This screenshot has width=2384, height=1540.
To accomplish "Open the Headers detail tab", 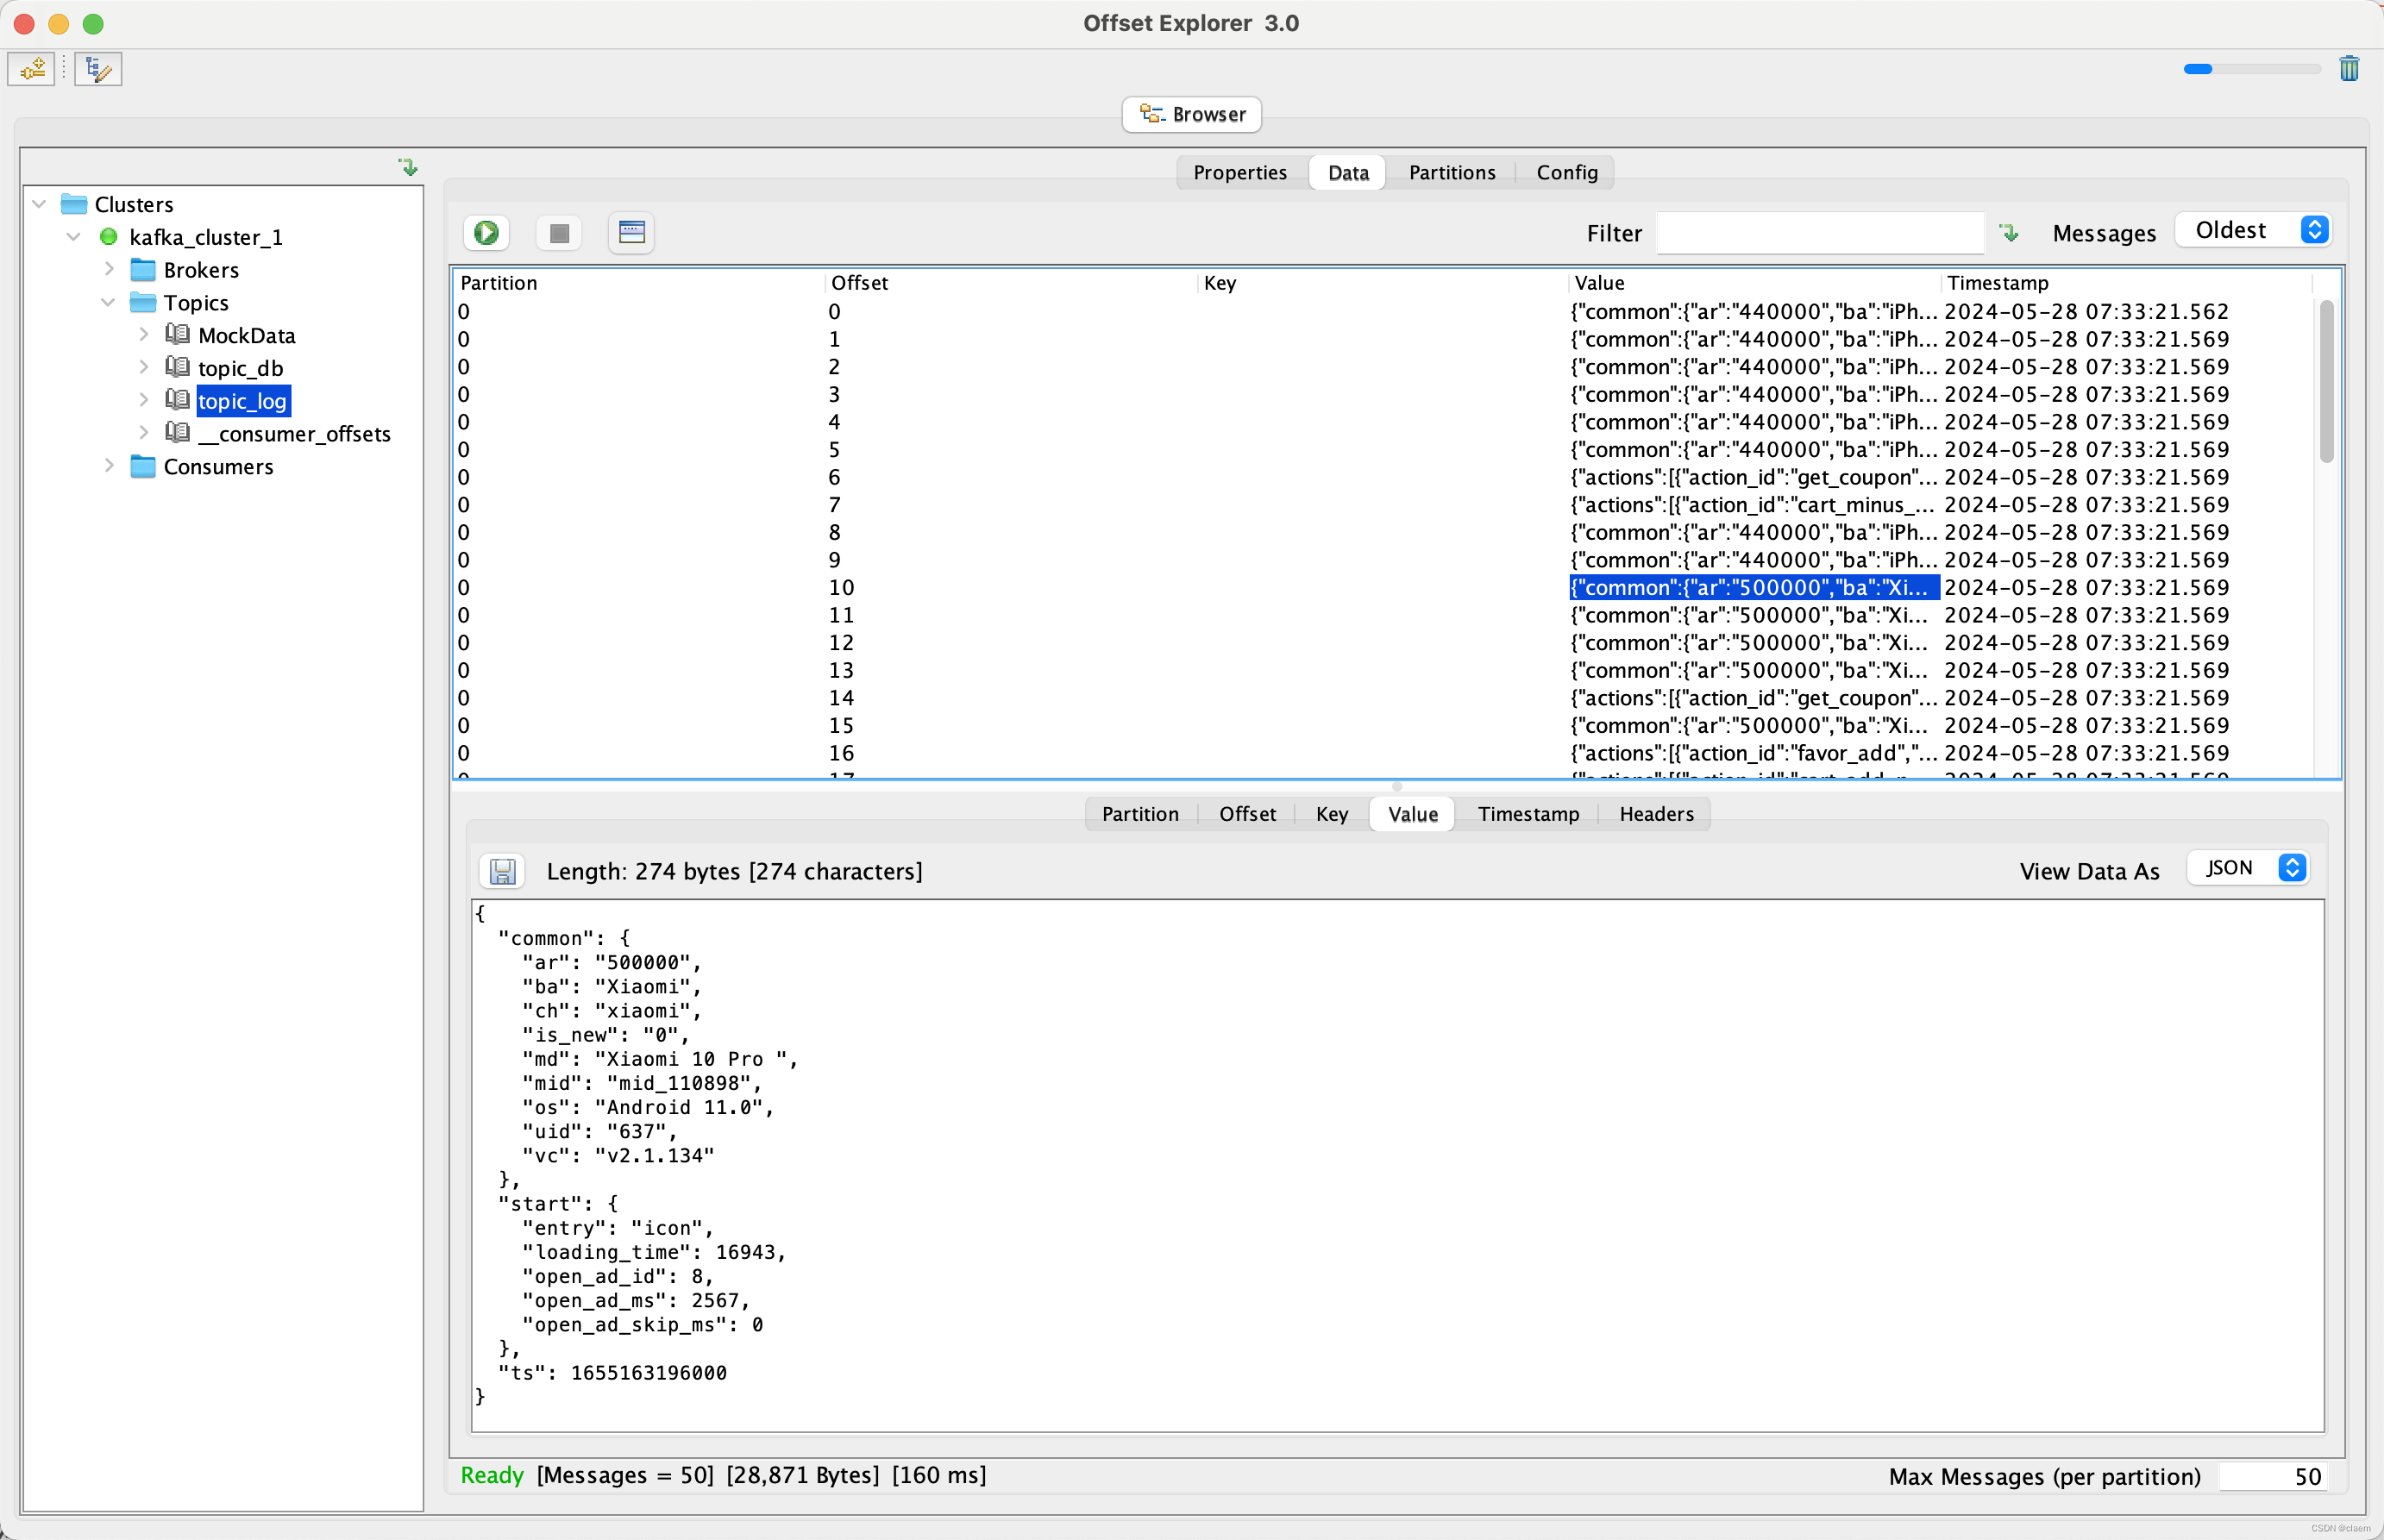I will (1656, 814).
